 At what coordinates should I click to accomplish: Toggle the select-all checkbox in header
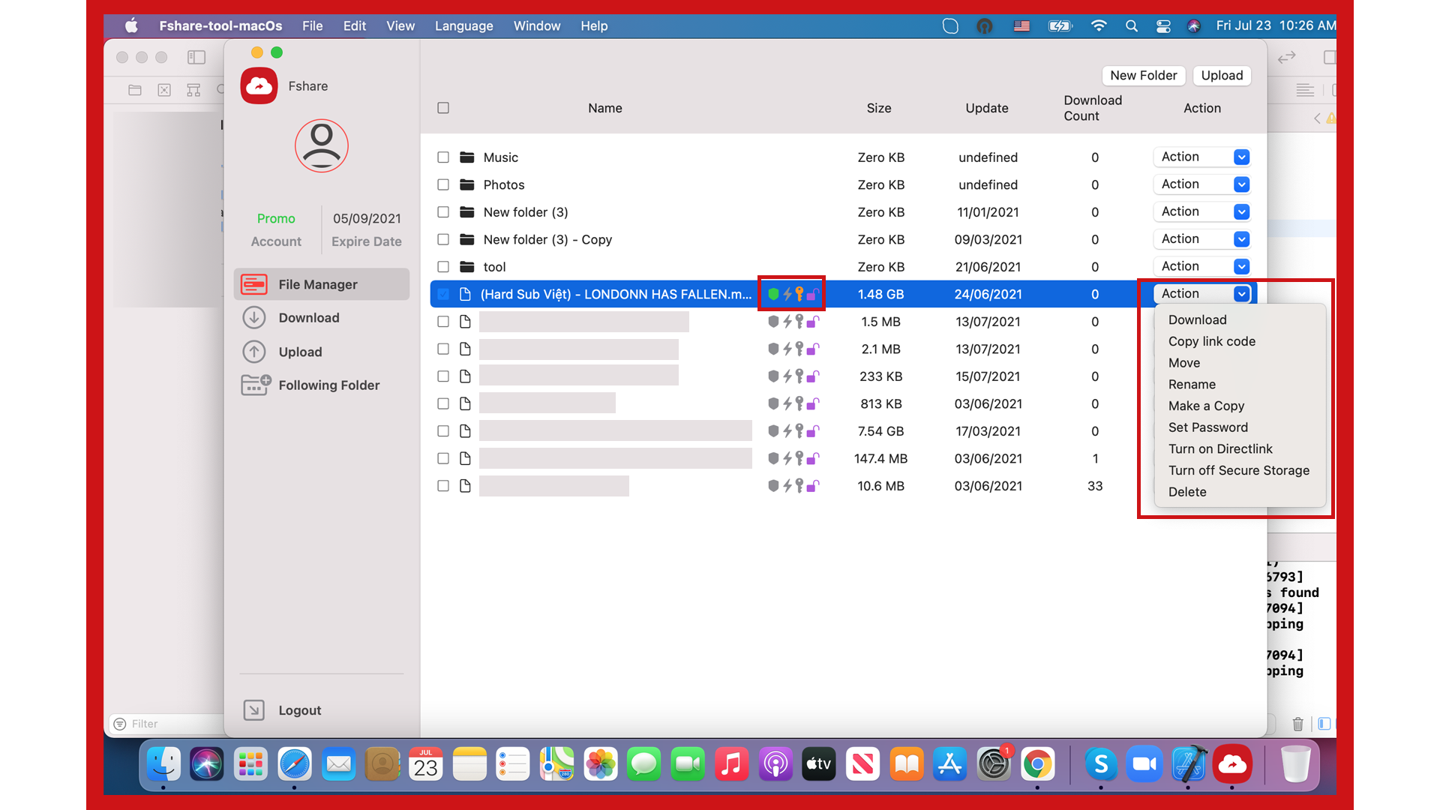click(443, 108)
